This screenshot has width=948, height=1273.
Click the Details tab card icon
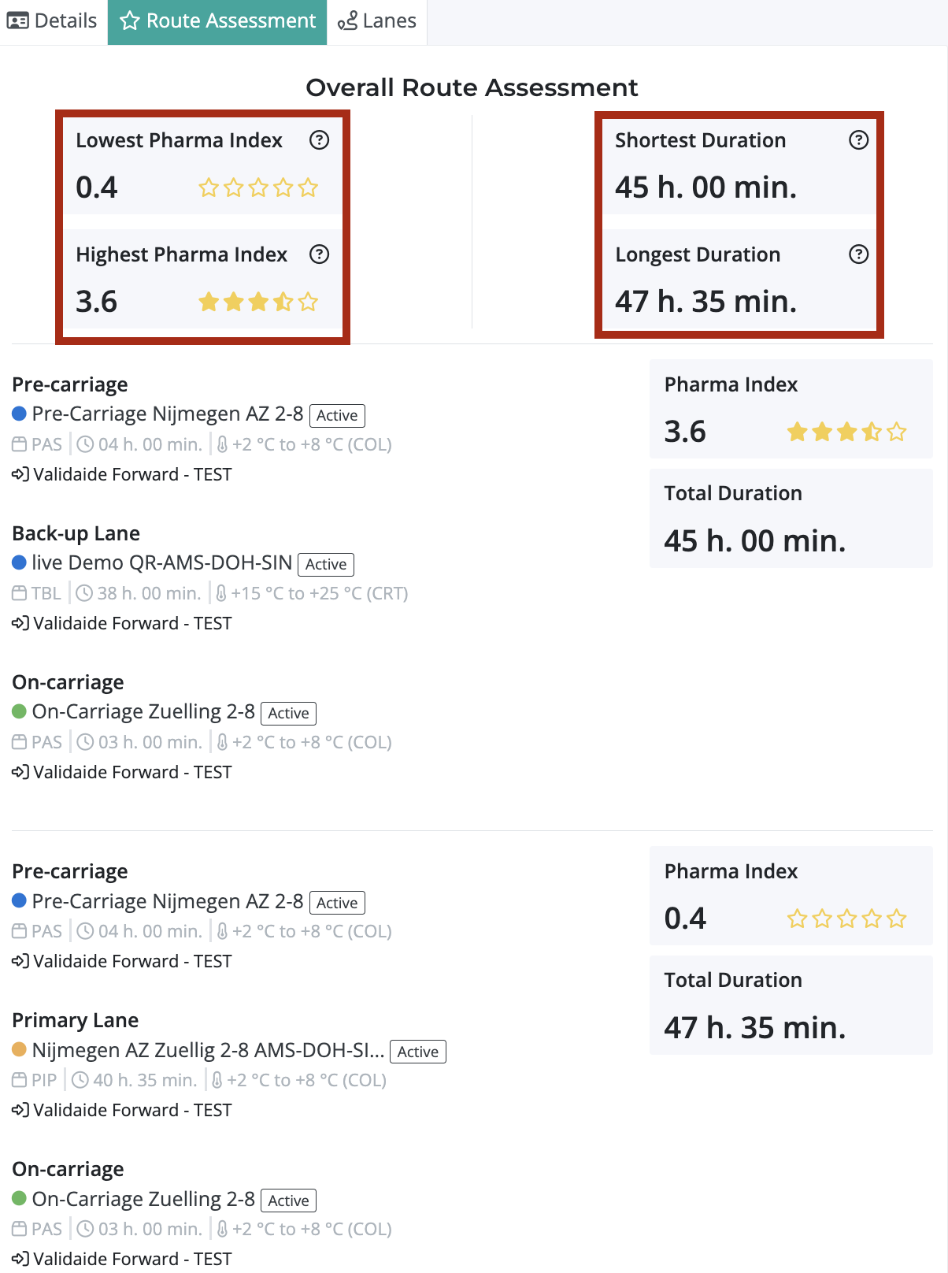click(17, 21)
